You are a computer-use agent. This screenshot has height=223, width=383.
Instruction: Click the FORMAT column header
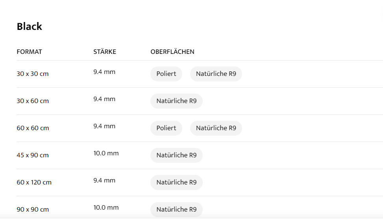coord(30,52)
